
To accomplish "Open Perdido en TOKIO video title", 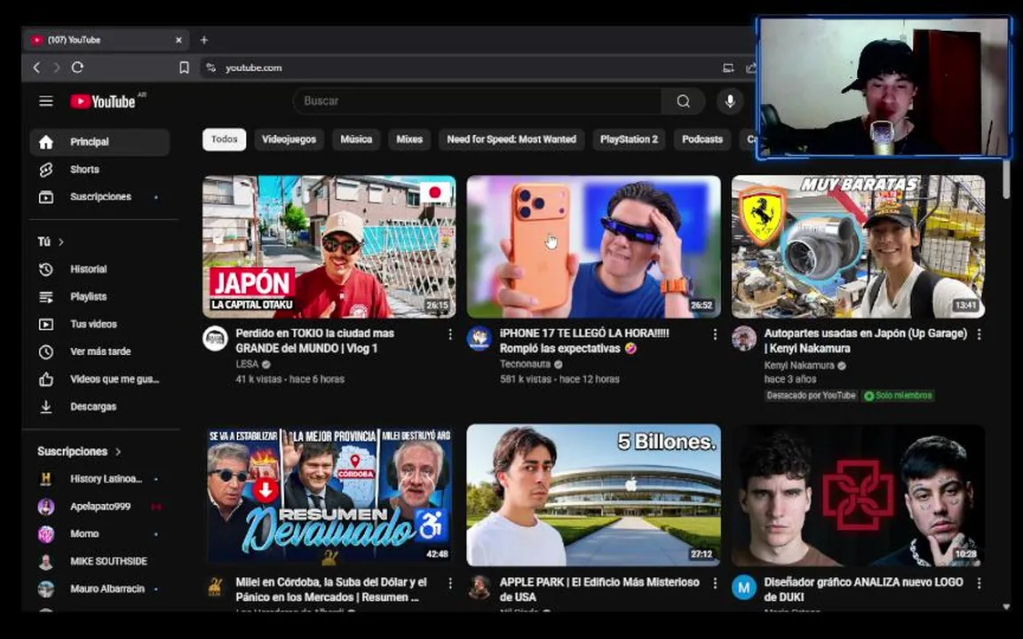I will 315,341.
